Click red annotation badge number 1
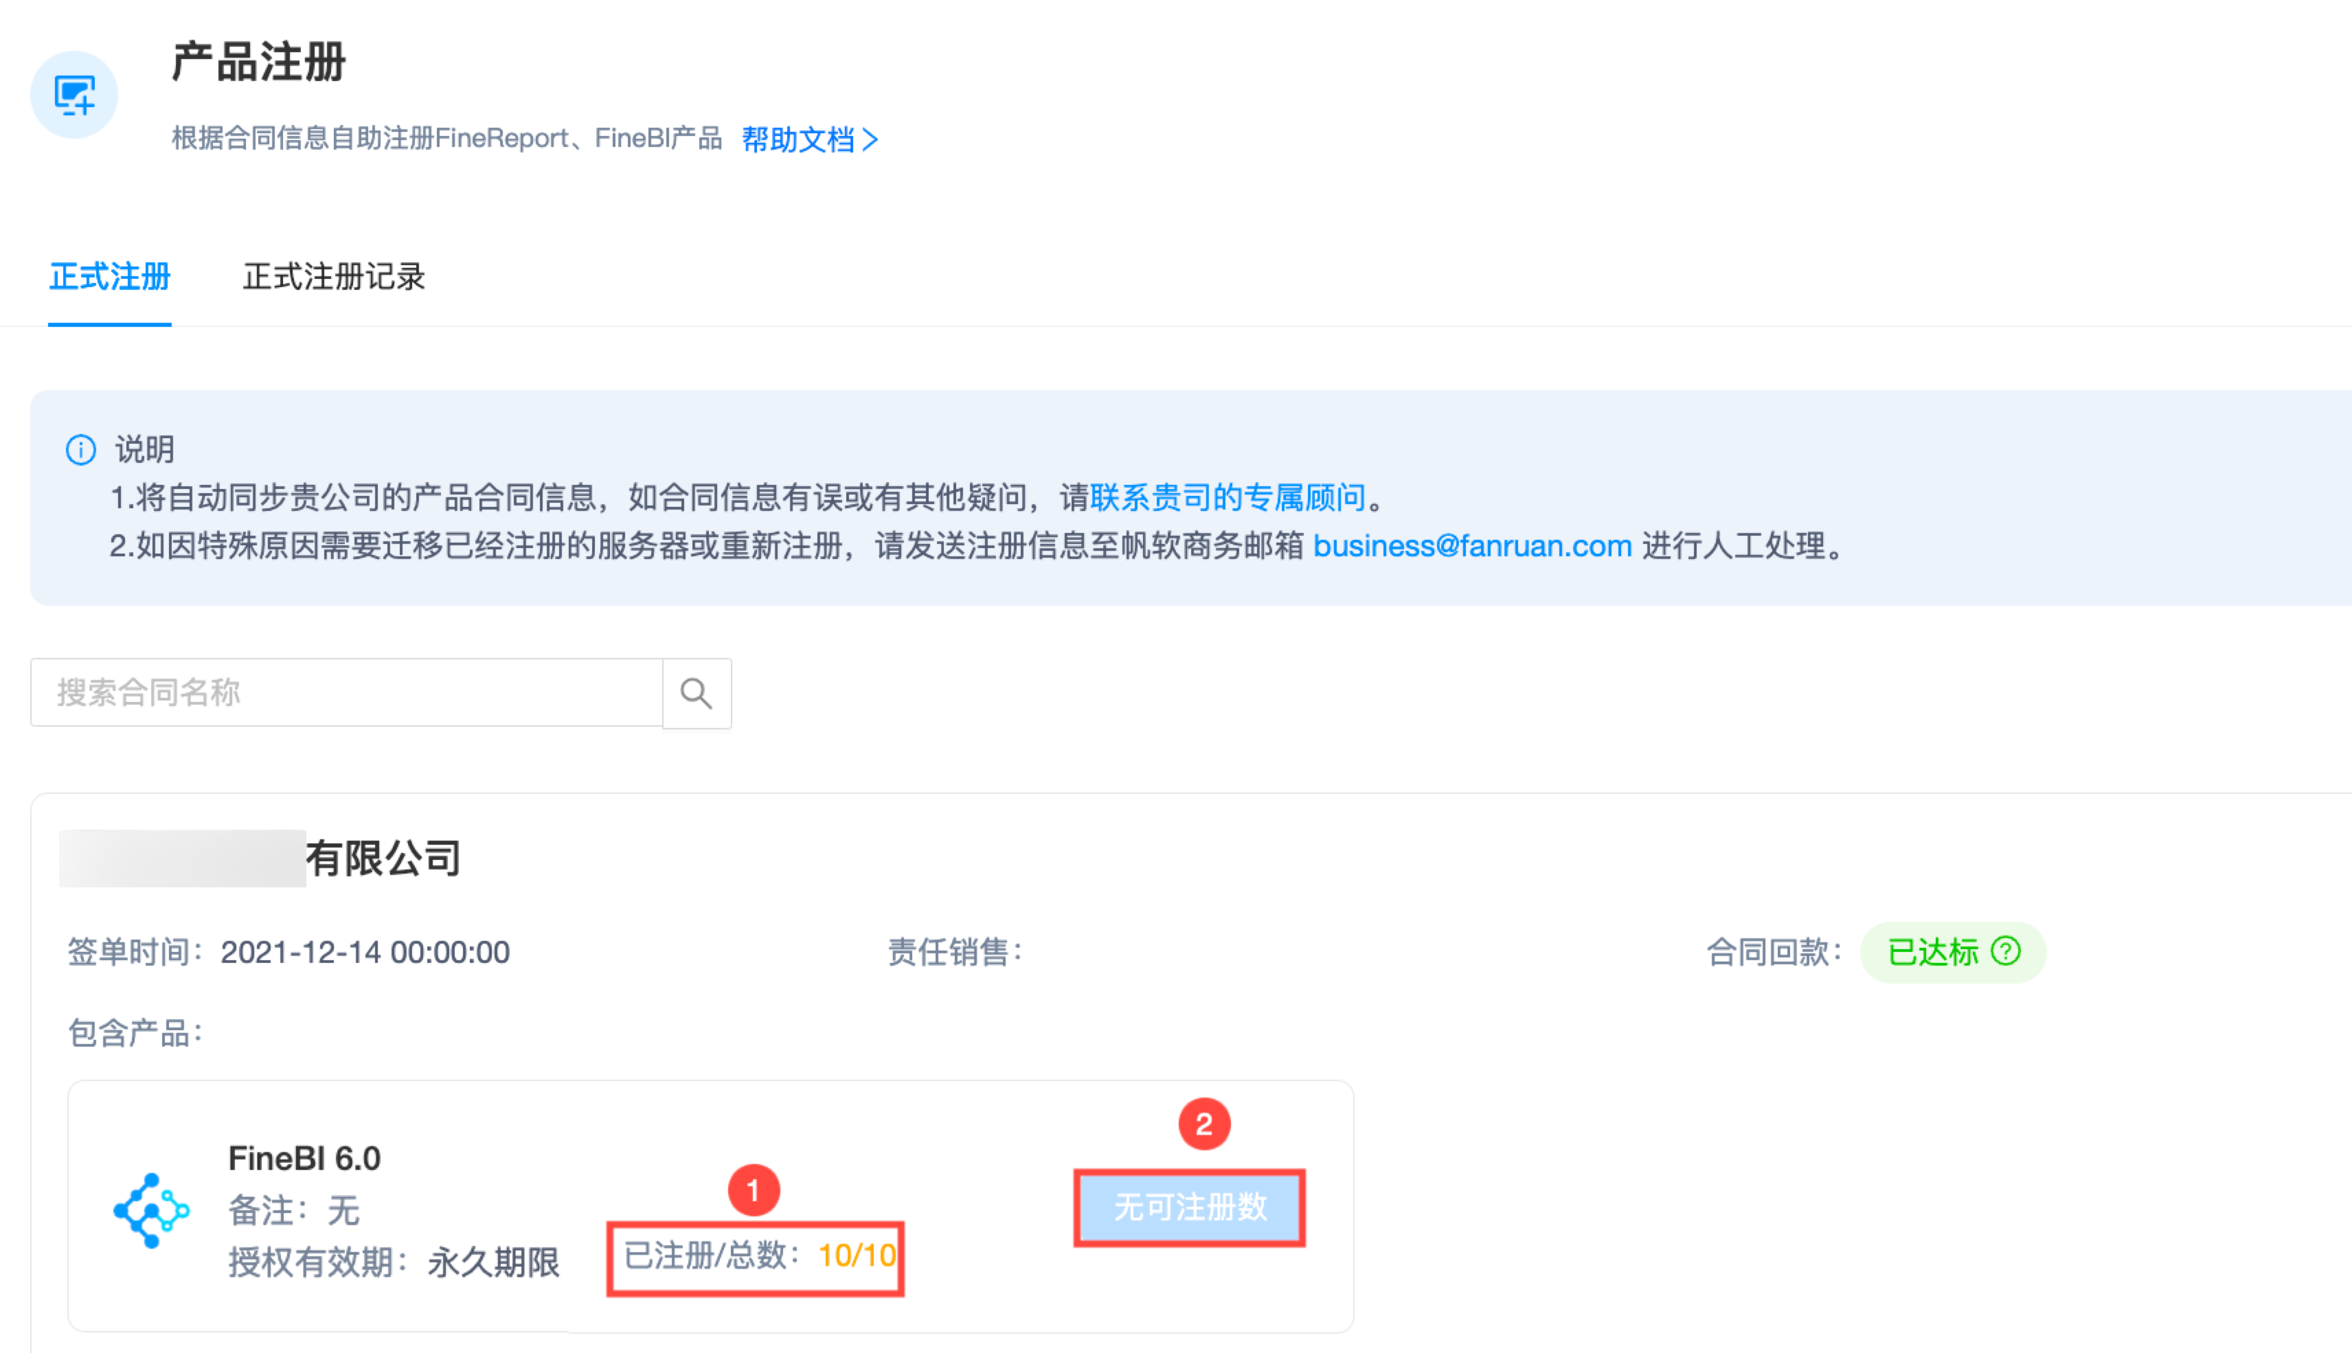 point(753,1190)
